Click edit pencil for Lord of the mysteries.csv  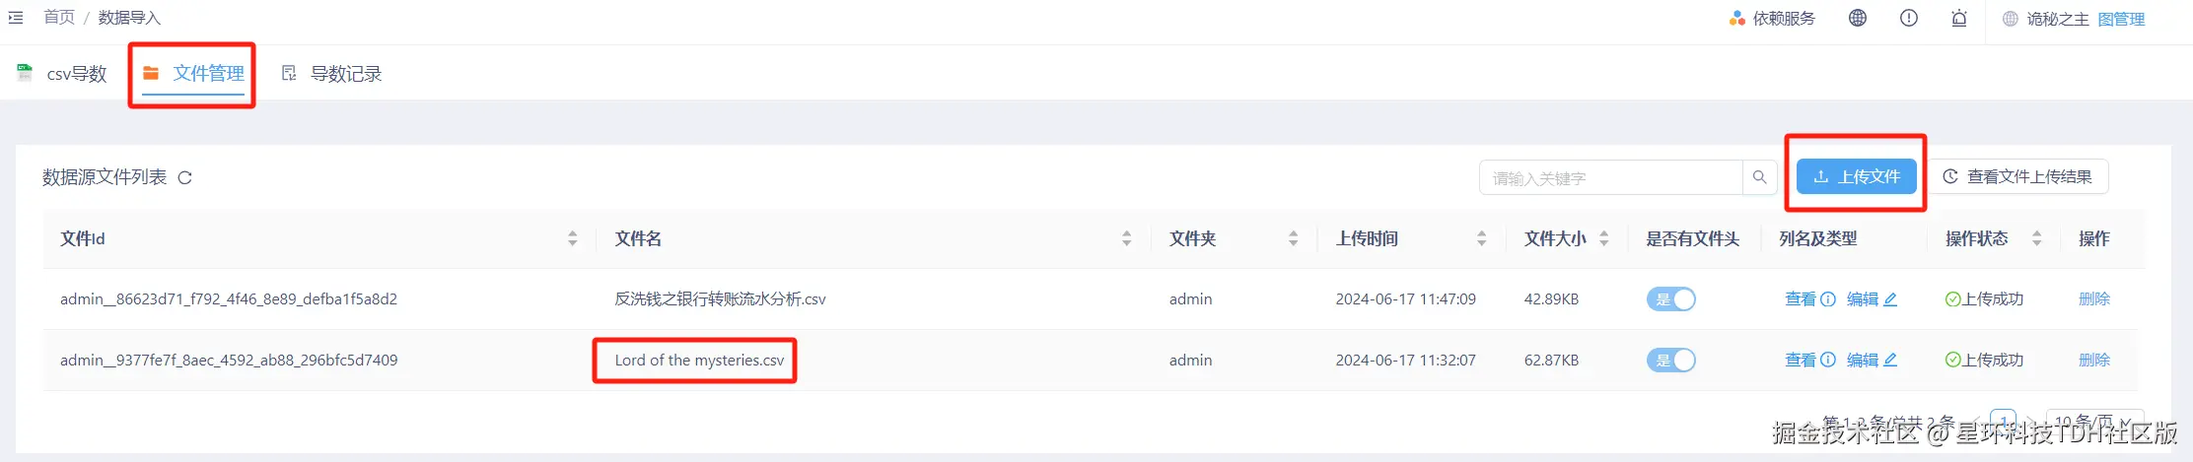(x=1889, y=361)
